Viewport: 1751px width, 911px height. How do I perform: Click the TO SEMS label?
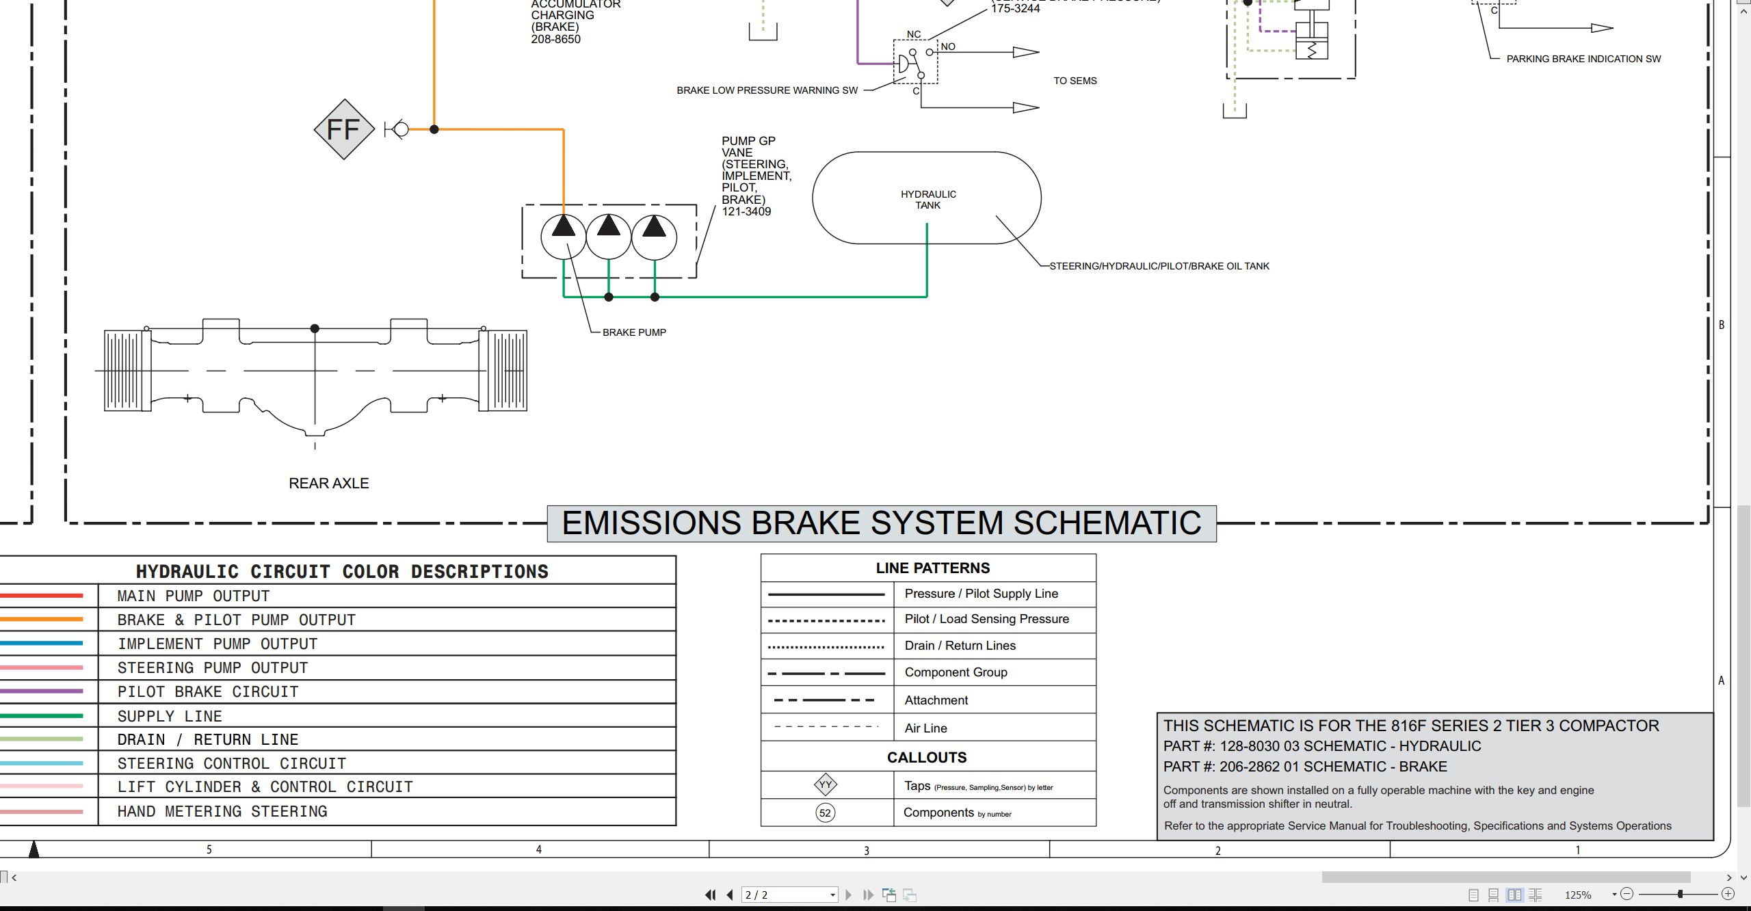[x=1075, y=81]
